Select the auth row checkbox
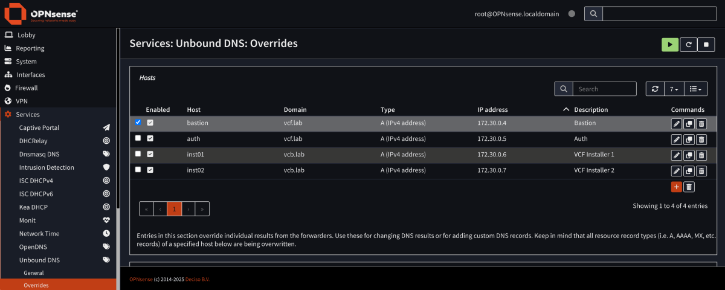This screenshot has width=725, height=290. click(138, 138)
